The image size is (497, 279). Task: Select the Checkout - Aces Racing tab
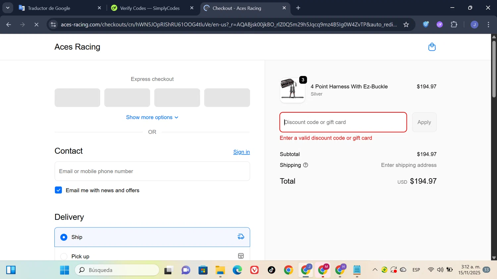tap(245, 8)
